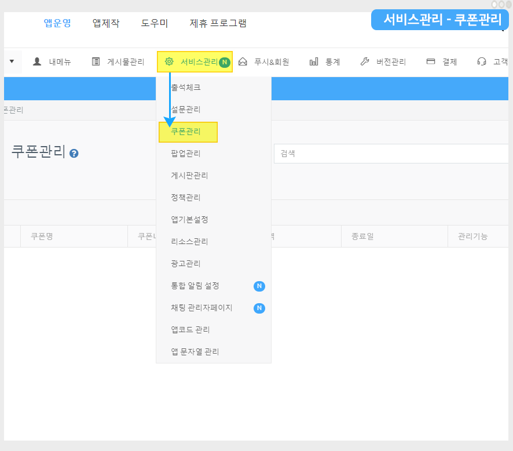Choose 팝업관리 from the dropdown list
The image size is (513, 451).
tap(186, 154)
